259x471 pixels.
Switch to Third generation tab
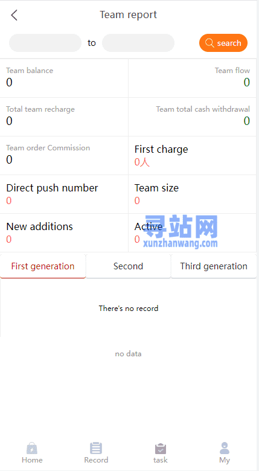click(x=214, y=266)
